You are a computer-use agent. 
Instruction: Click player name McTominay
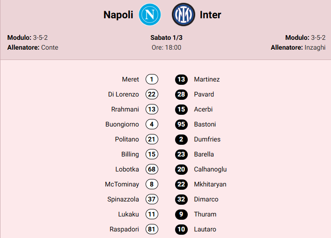pyautogui.click(x=123, y=184)
